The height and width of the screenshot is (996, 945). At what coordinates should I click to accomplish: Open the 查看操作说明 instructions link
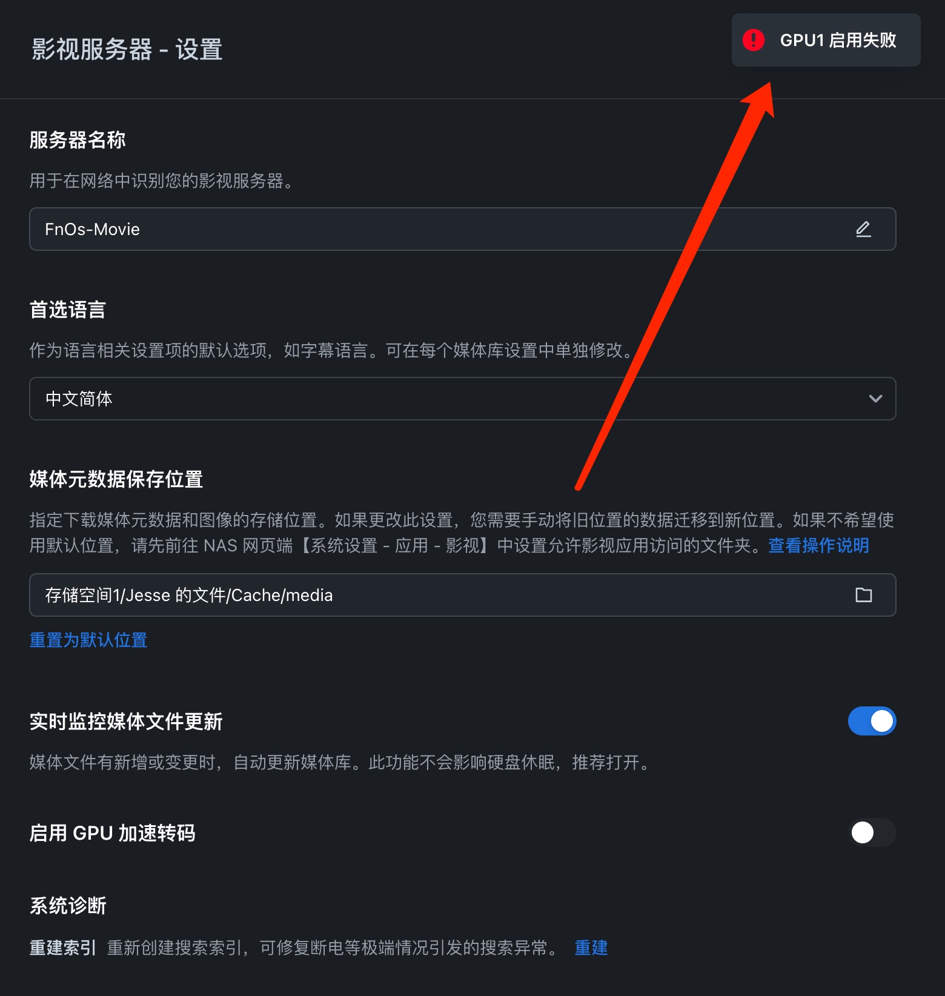point(818,545)
